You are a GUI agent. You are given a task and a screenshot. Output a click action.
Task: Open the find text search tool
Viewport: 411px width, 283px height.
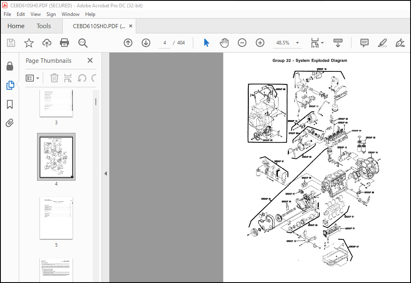[83, 43]
